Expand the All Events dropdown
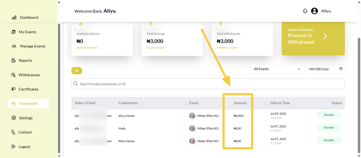The width and height of the screenshot is (361, 158). pyautogui.click(x=277, y=69)
